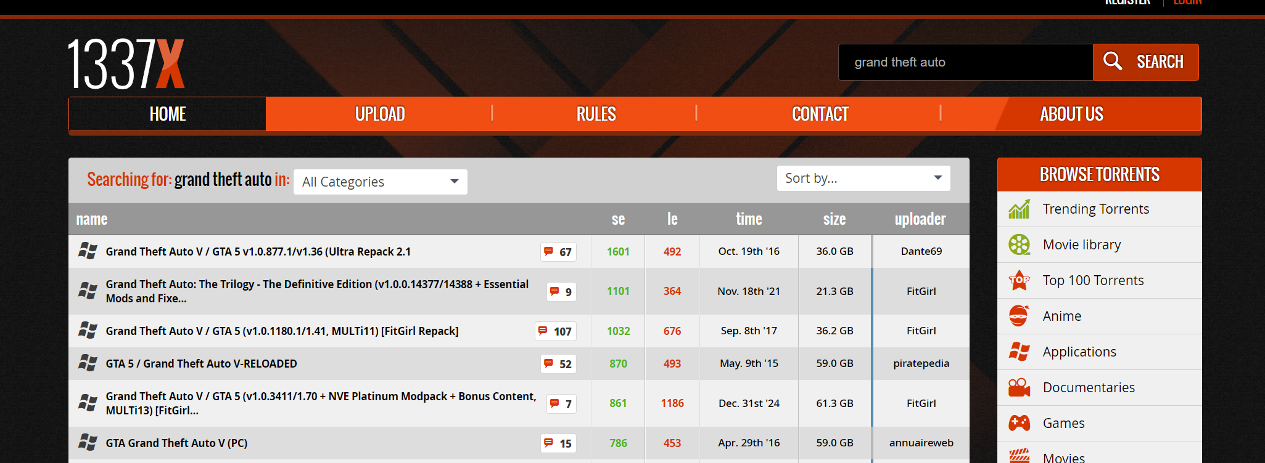Screen dimensions: 1265x463
Task: Open The Trilogy Definitive Edition torrent link
Action: pos(317,291)
